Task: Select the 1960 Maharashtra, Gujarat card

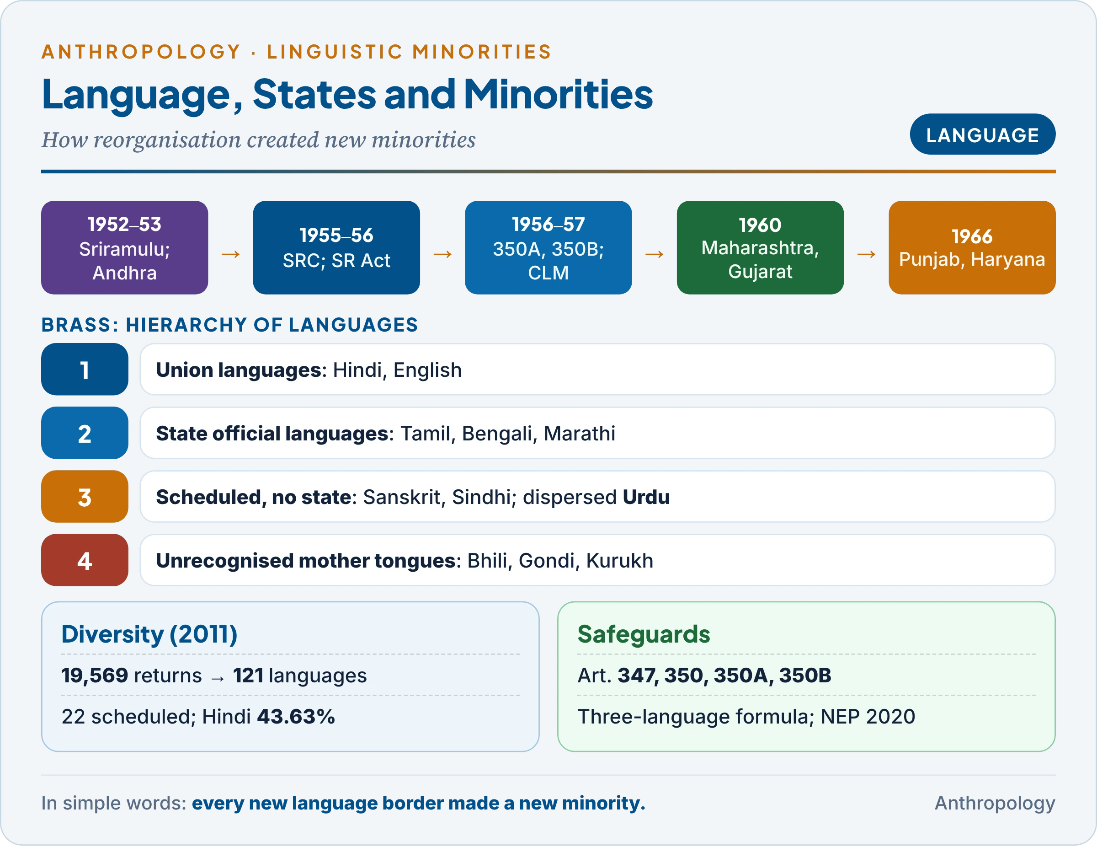Action: tap(760, 248)
